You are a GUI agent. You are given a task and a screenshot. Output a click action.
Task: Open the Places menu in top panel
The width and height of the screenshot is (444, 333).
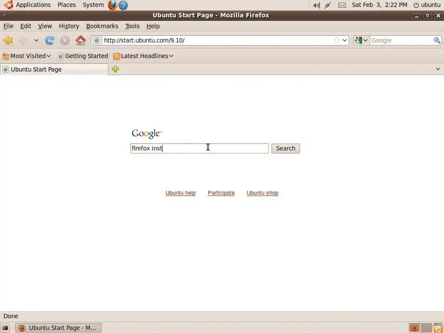pyautogui.click(x=66, y=5)
